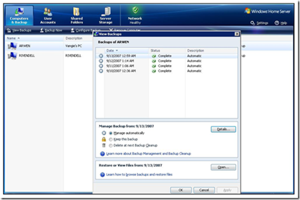Close the View Backups dialog
Viewport: 300px width, 200px height.
pyautogui.click(x=237, y=34)
